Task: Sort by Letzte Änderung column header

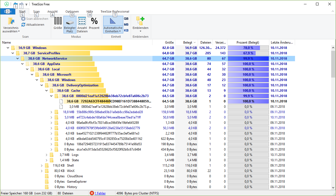Action: [282, 43]
